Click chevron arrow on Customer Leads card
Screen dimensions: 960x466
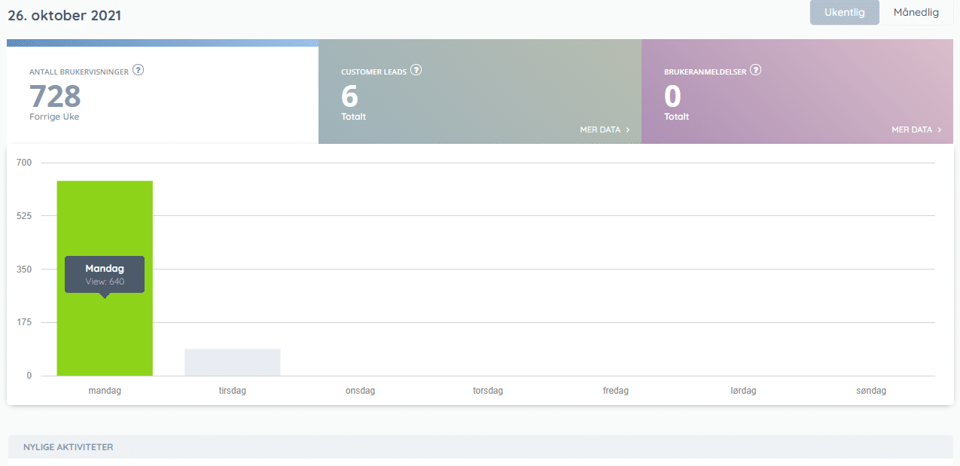click(628, 130)
